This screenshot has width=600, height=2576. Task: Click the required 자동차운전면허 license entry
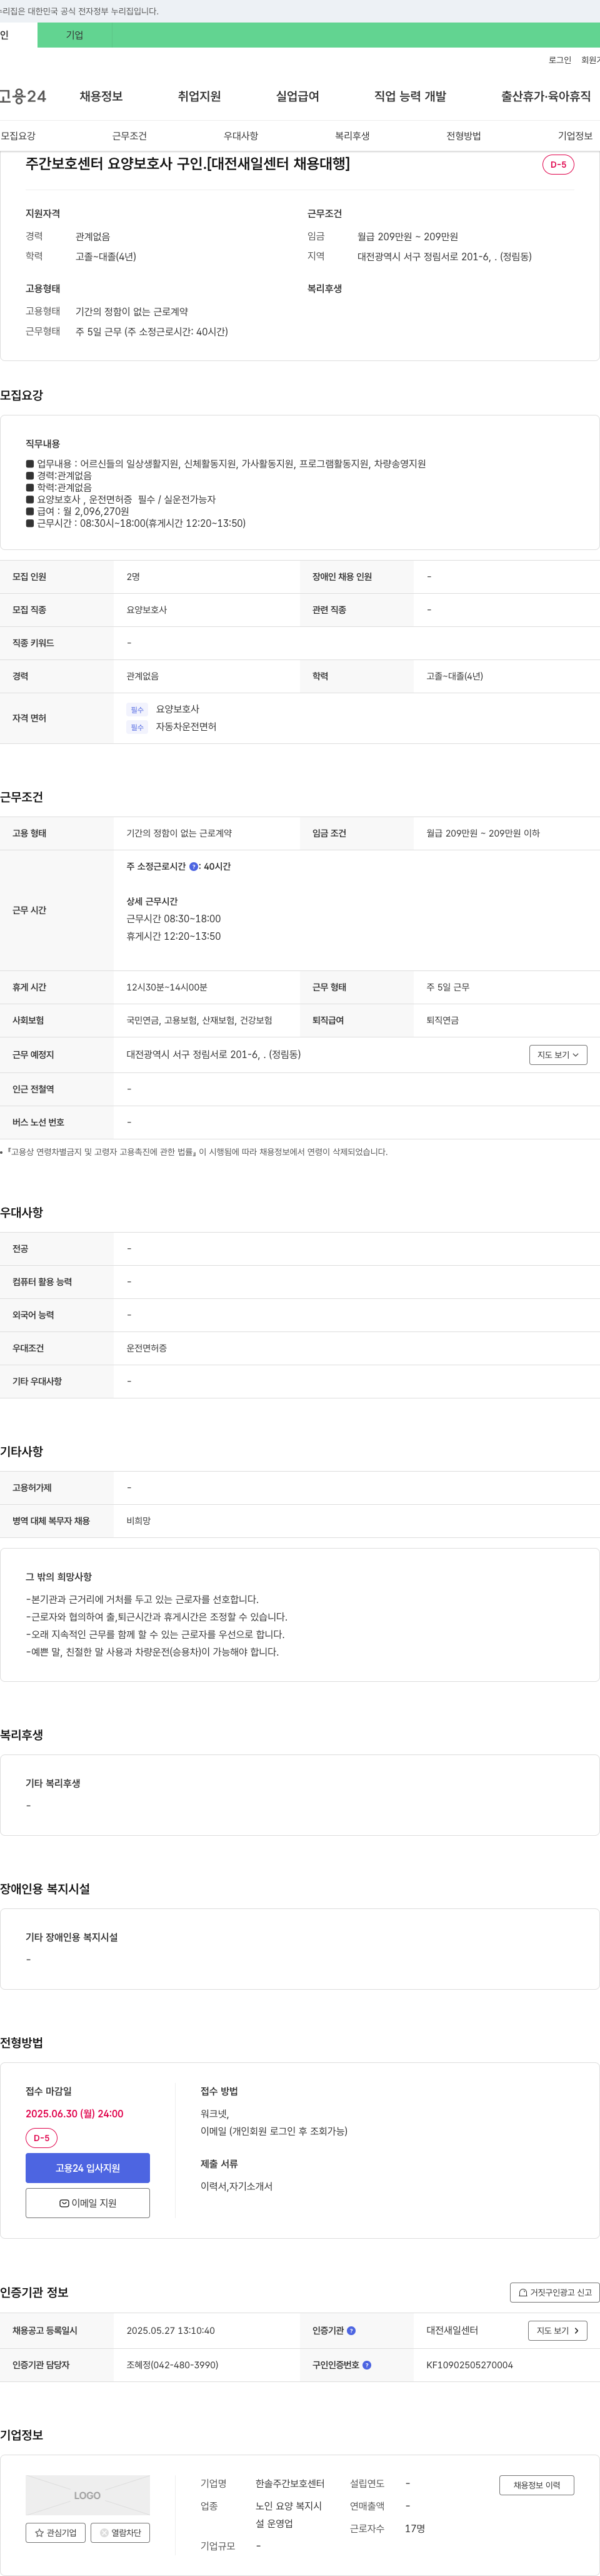186,727
